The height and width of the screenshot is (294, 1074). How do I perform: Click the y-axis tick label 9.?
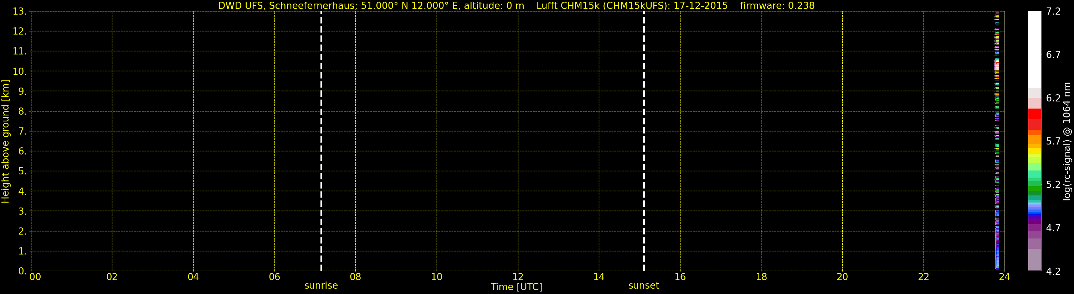(x=22, y=91)
